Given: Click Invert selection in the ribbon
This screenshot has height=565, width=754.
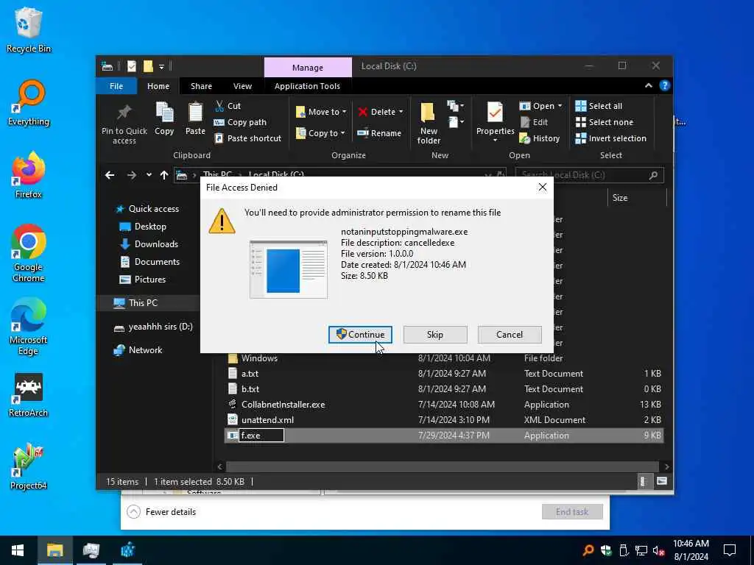Looking at the screenshot, I should tap(610, 138).
